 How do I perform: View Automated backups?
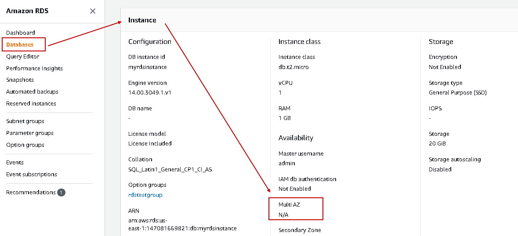tap(32, 92)
